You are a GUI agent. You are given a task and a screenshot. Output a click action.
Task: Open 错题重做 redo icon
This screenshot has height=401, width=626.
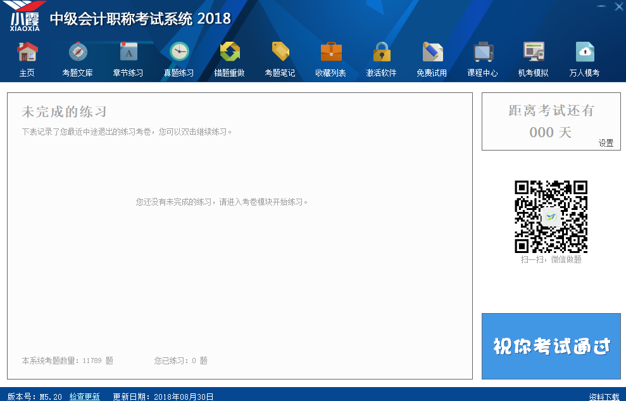[x=230, y=59]
